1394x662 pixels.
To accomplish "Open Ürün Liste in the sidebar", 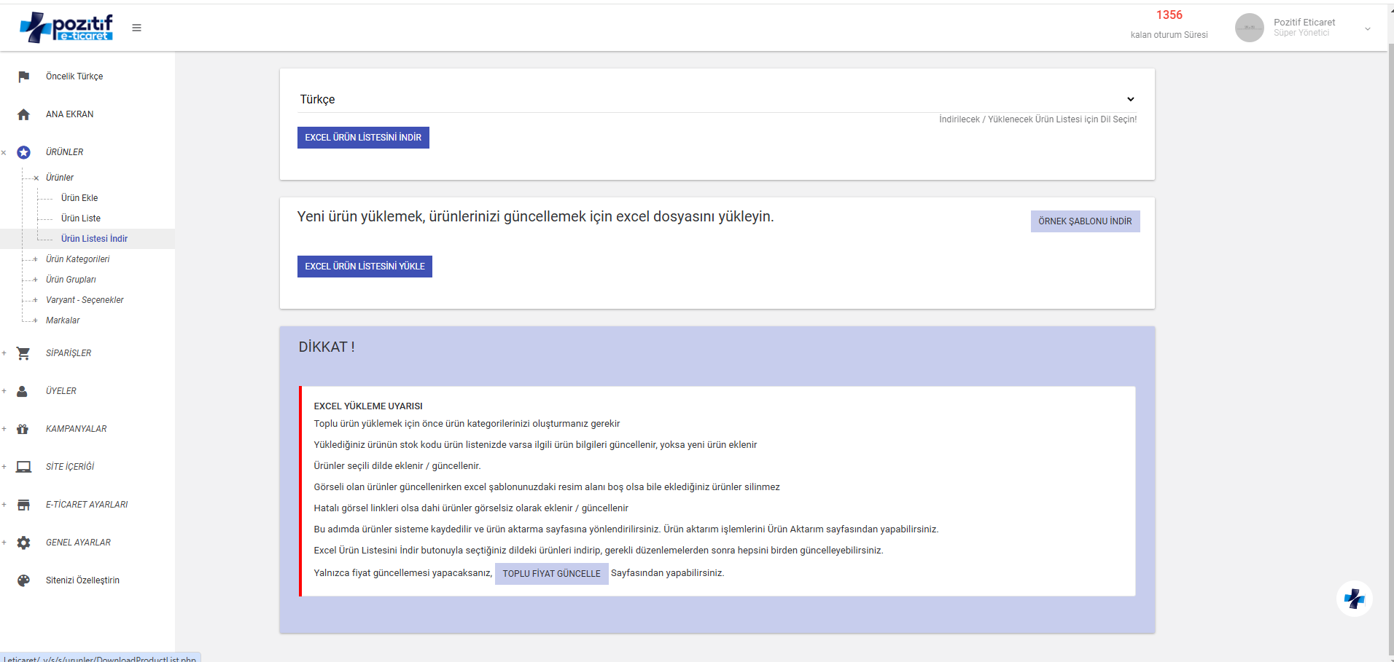I will pyautogui.click(x=81, y=218).
